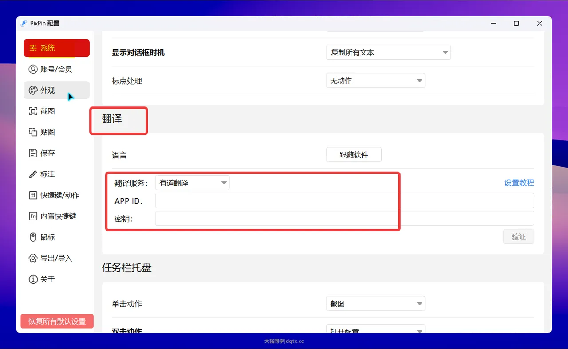Select the 标注 pencil icon
The width and height of the screenshot is (568, 349).
tap(33, 174)
